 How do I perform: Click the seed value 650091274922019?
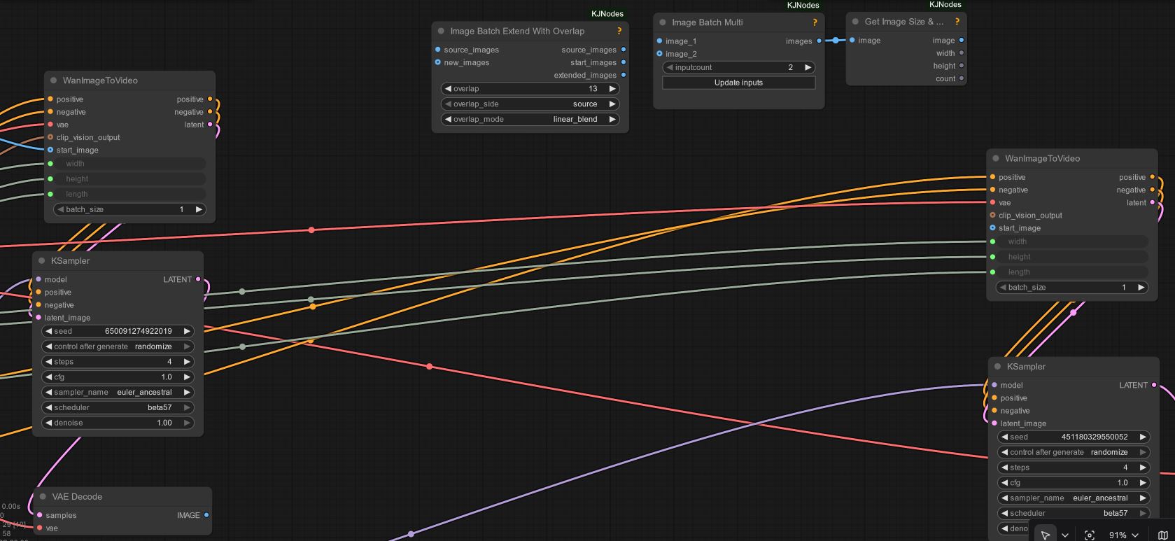coord(139,331)
